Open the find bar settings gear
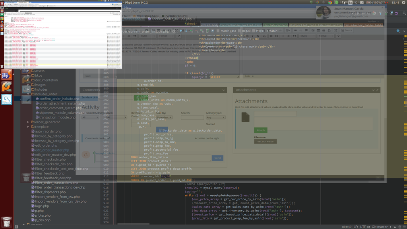The image size is (407, 229). click(398, 31)
